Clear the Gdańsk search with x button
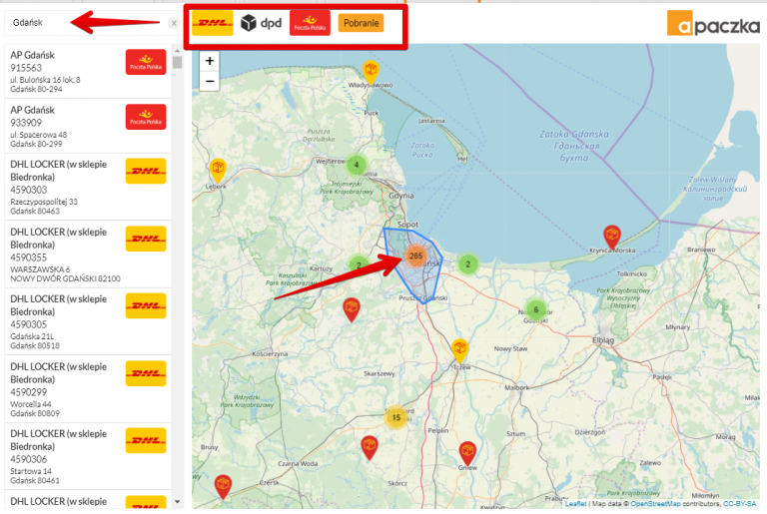767x514 pixels. coord(173,22)
